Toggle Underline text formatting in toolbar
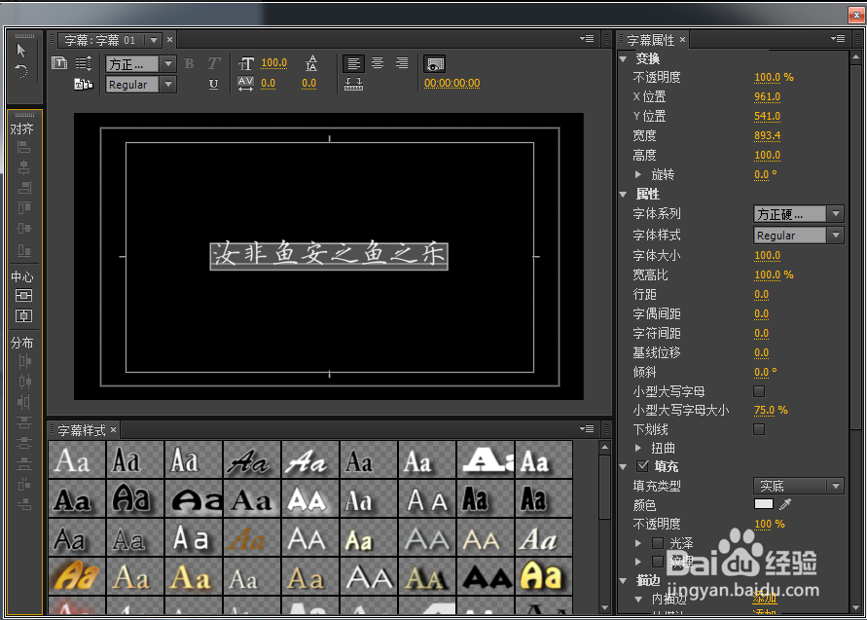Image resolution: width=867 pixels, height=620 pixels. 213,84
